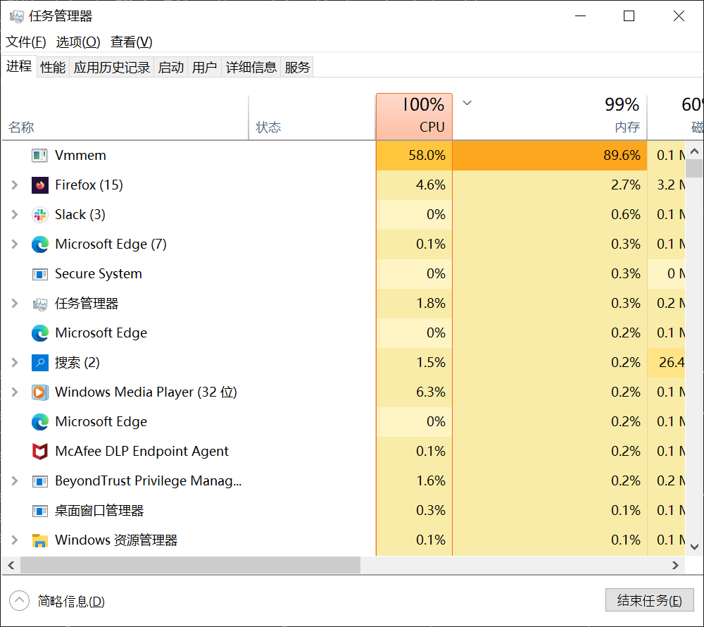Expand the Slack (3) process group
This screenshot has width=704, height=627.
point(14,215)
